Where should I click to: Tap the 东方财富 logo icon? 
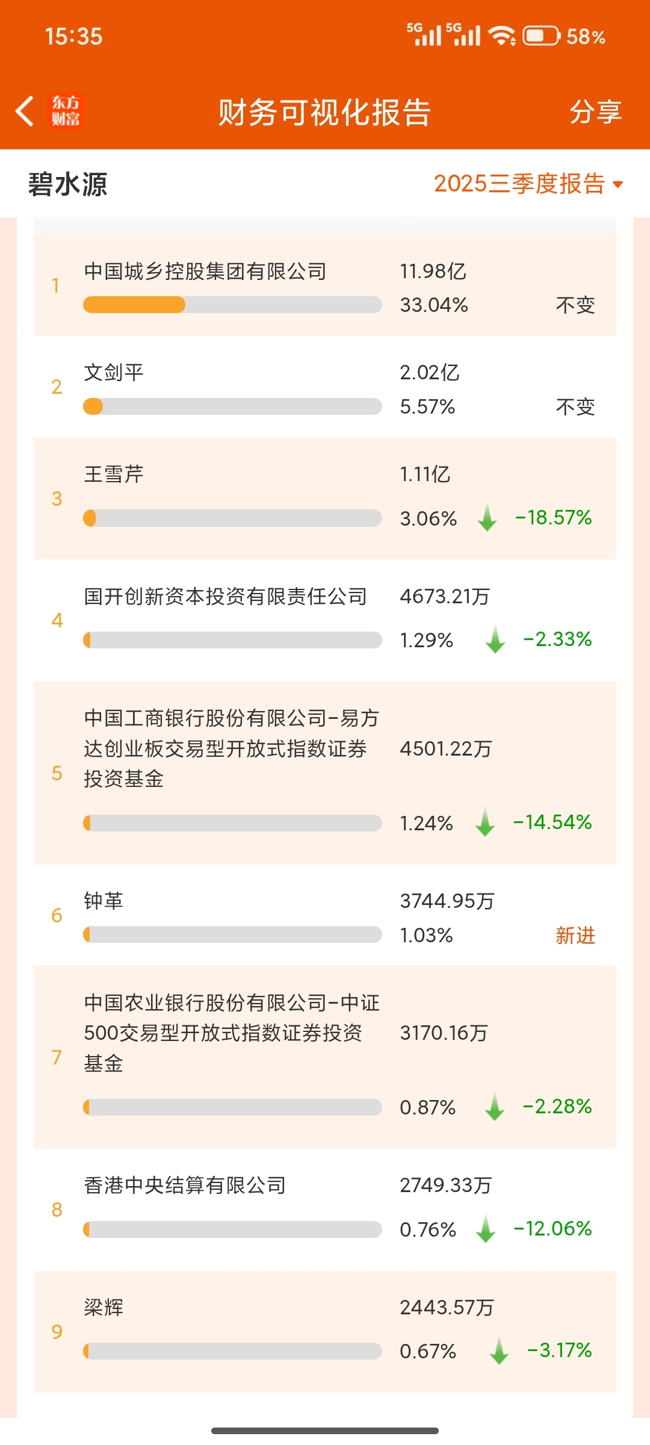click(x=66, y=111)
